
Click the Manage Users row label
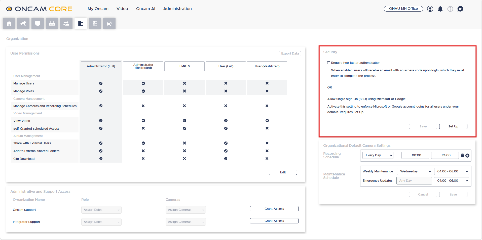(24, 83)
